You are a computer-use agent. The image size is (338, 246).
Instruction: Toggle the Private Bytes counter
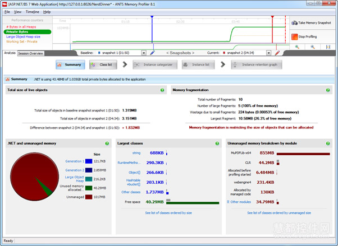tap(28, 32)
